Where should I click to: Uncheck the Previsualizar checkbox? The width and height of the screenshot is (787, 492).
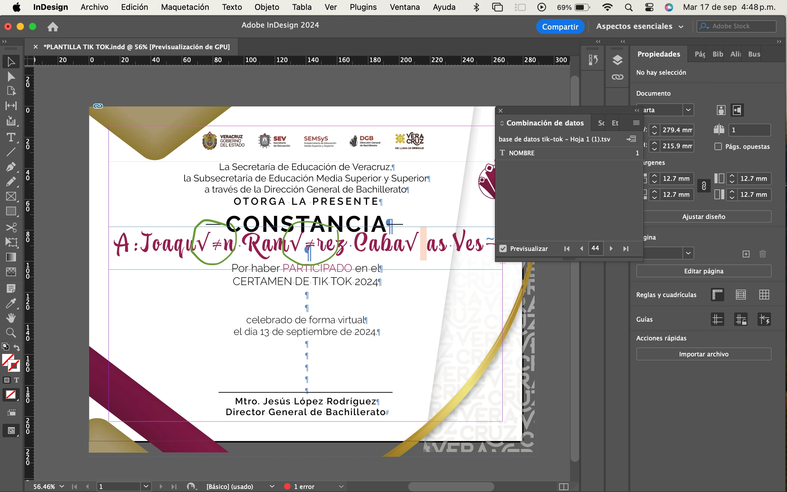pos(503,248)
